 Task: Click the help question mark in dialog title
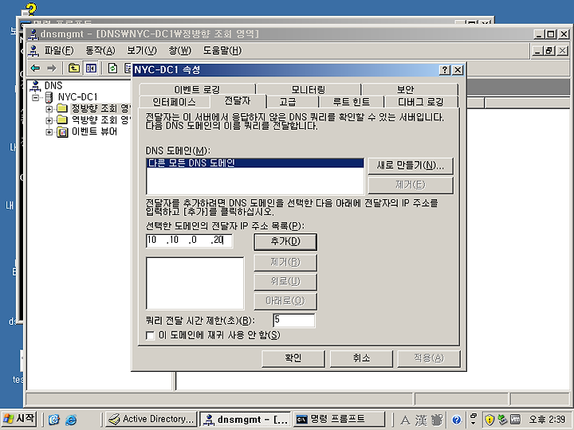(445, 70)
